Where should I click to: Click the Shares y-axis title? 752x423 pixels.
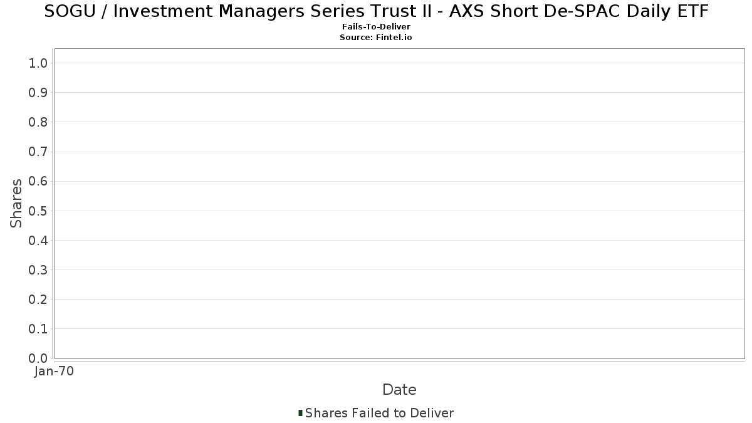16,203
